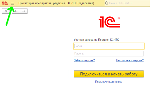The height and width of the screenshot is (94, 150).
Task: Navigate forward with right arrow
Action: pyautogui.click(x=24, y=11)
